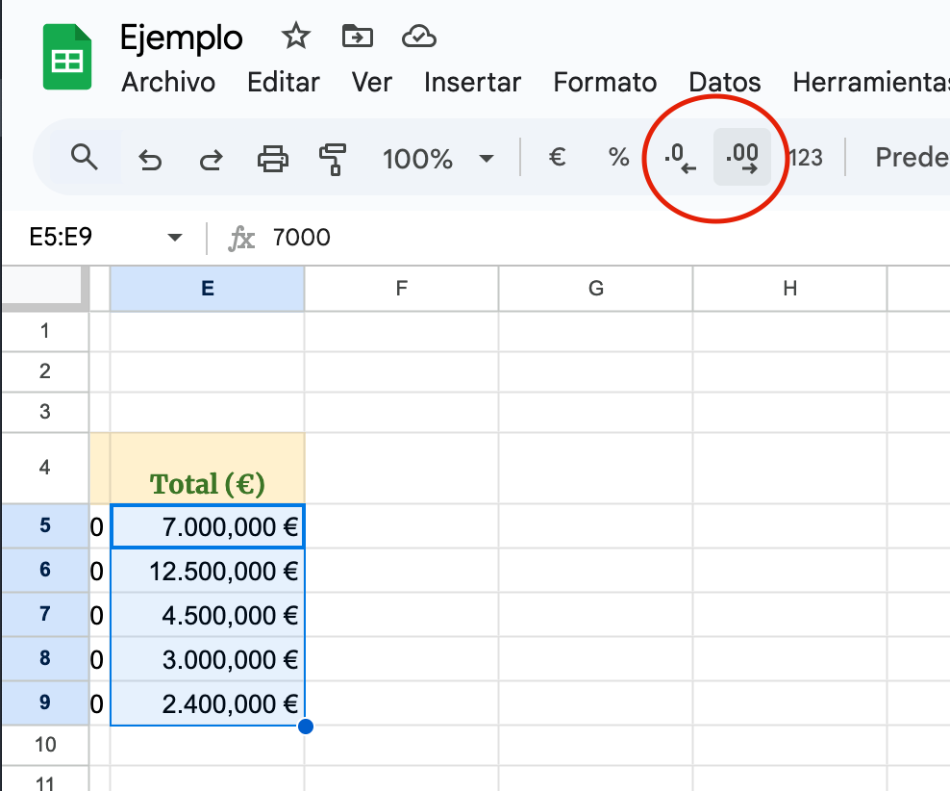Click the redo arrow icon

pyautogui.click(x=211, y=159)
